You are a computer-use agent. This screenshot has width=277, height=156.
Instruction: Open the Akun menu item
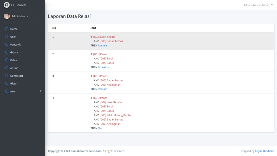click(x=23, y=91)
